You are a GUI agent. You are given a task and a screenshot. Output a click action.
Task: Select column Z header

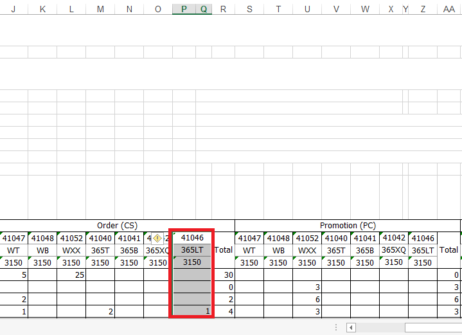(x=423, y=9)
